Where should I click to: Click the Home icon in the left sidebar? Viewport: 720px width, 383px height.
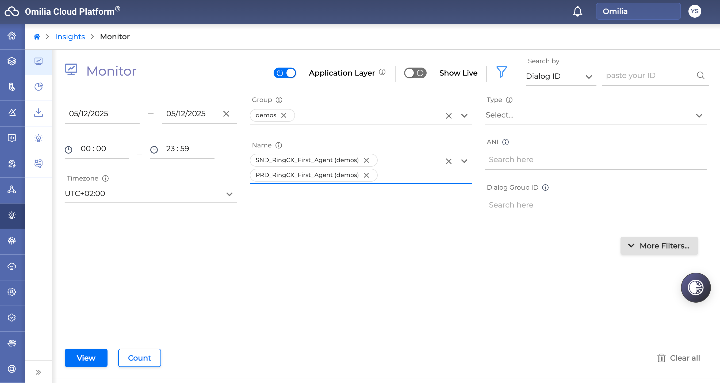pos(12,36)
